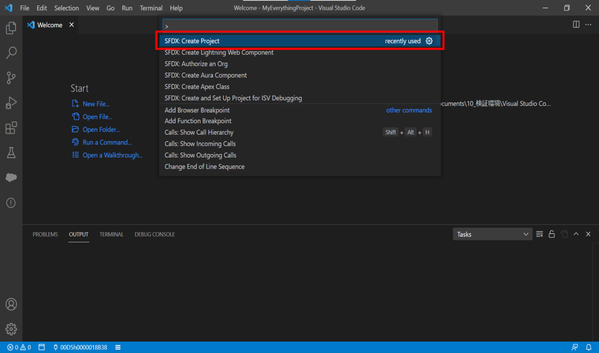Open the Manage gear in activity bar

click(11, 329)
